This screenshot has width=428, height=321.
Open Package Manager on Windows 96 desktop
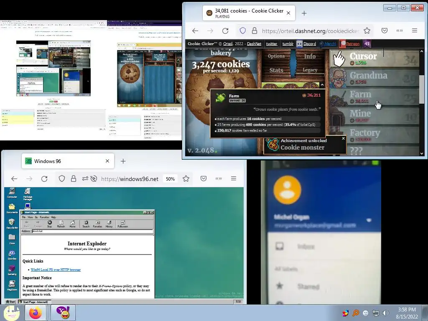coord(28,194)
